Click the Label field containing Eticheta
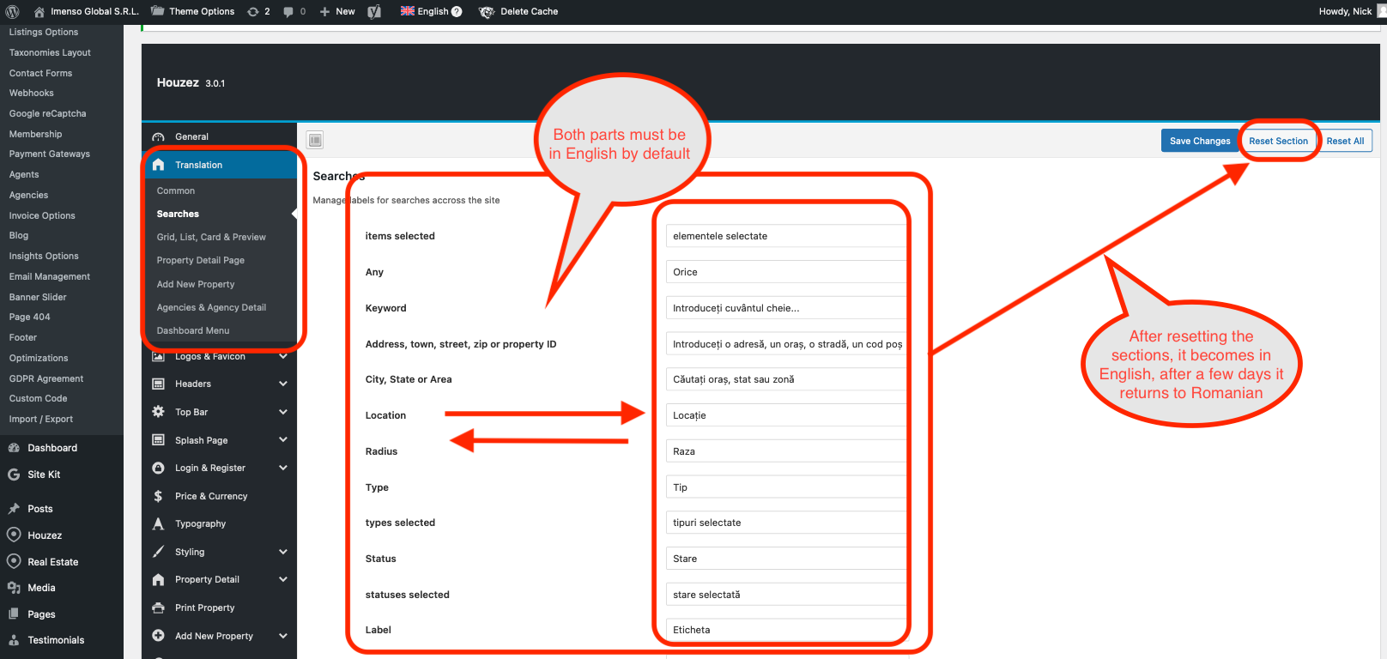1387x659 pixels. point(787,630)
